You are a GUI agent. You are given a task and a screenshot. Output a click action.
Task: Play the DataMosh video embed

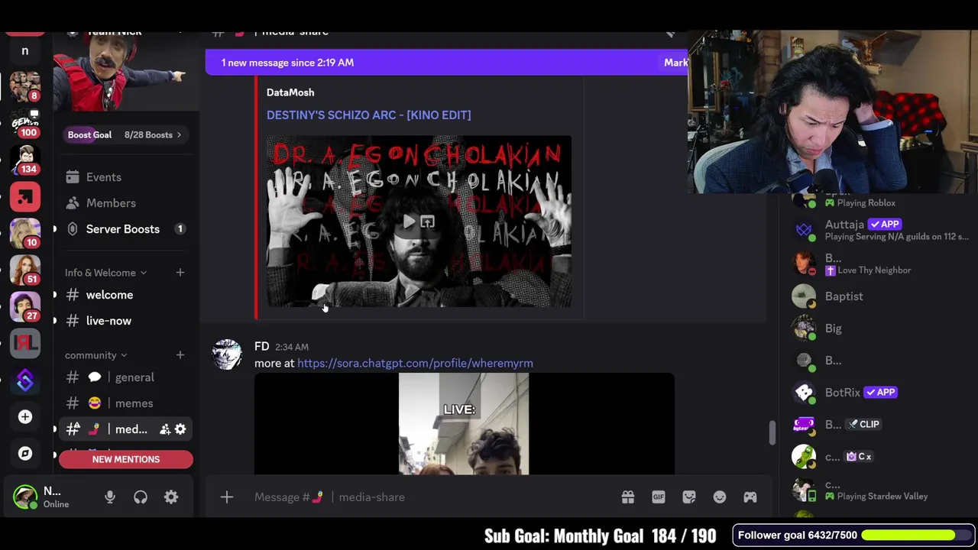click(x=410, y=222)
